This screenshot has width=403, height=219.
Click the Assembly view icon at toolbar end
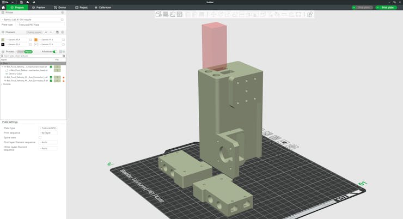click(x=310, y=14)
